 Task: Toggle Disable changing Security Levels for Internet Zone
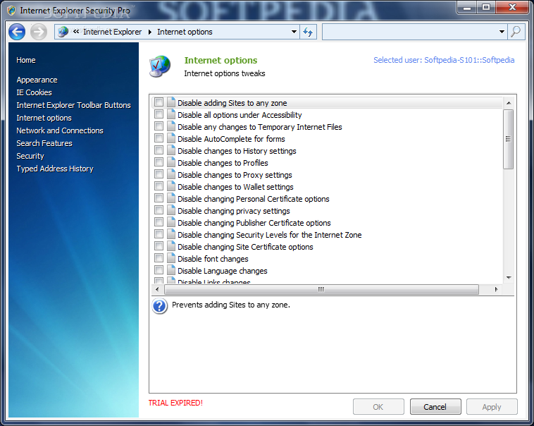(159, 234)
